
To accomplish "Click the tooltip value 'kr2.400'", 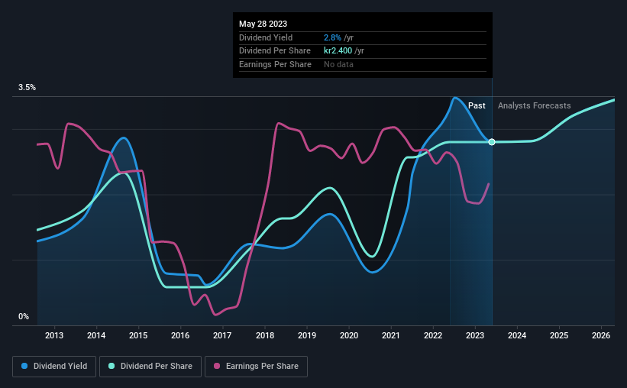I will [x=338, y=51].
